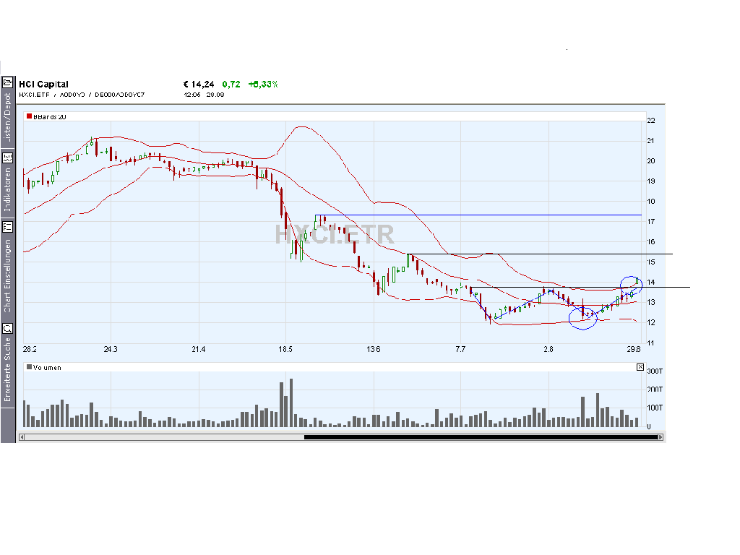Click the HCI Capital stock title

pyautogui.click(x=43, y=85)
